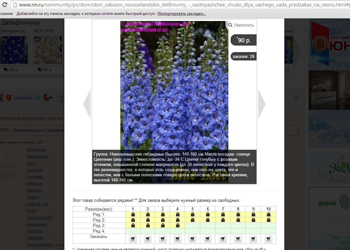350x250 pixels.
Task: Click the Дельфиниумы heading in the background
Action: 21,23
